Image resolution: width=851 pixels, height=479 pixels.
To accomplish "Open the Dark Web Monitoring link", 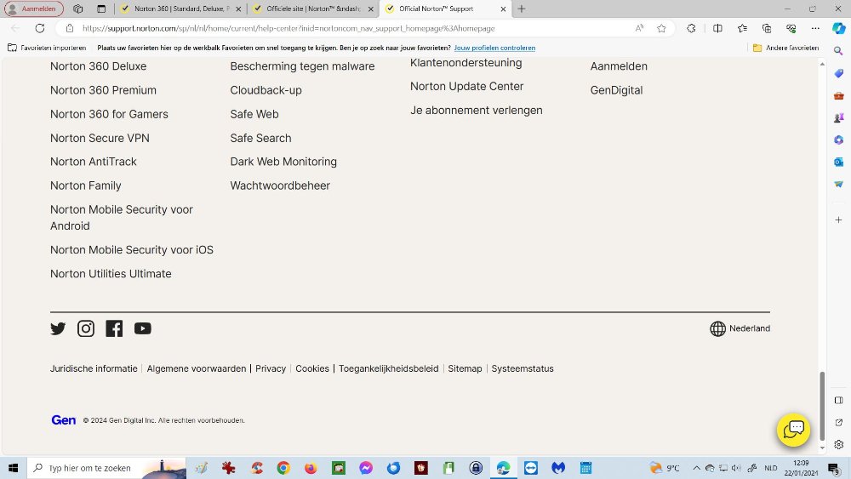I will pyautogui.click(x=283, y=162).
